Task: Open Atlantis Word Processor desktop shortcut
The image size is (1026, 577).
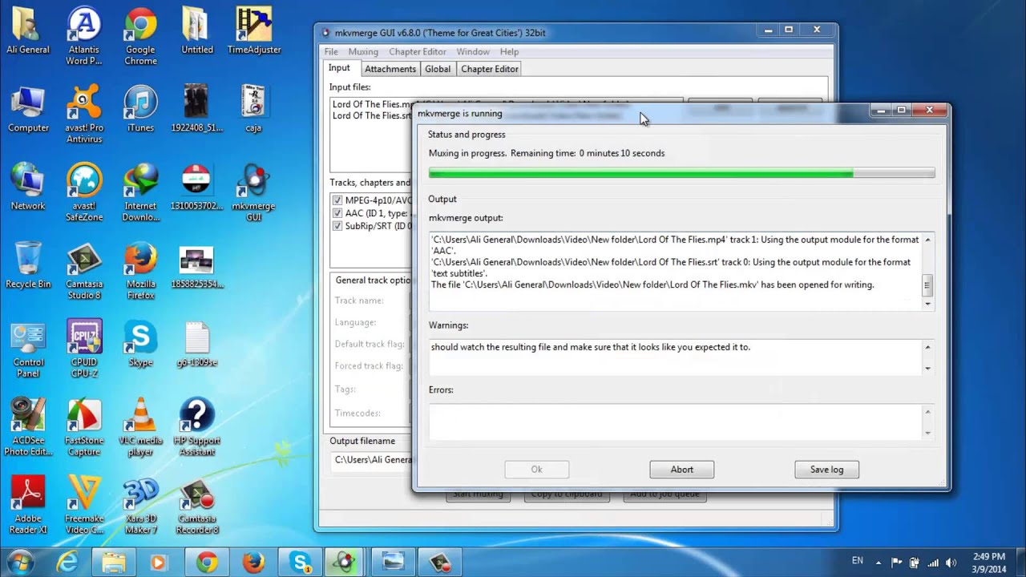Action: pyautogui.click(x=84, y=36)
